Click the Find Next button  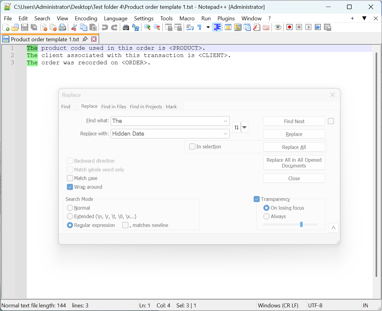pyautogui.click(x=294, y=121)
